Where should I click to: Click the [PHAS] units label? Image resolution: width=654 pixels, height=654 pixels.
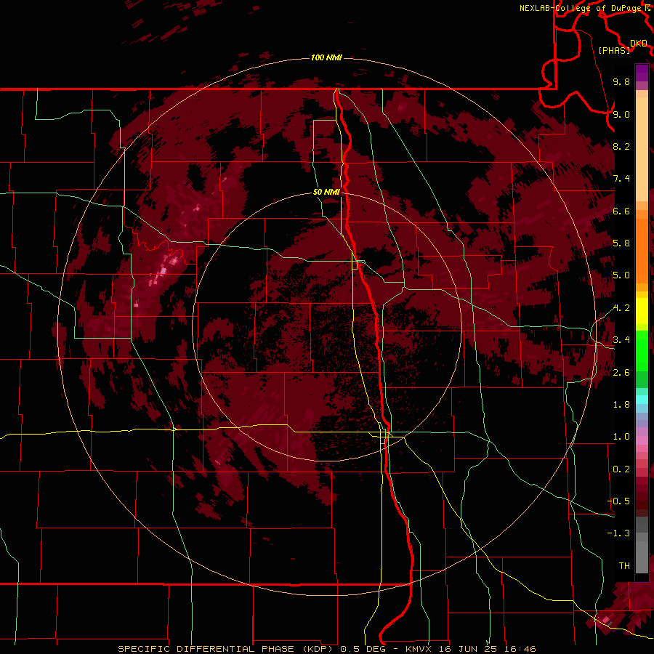pyautogui.click(x=614, y=50)
